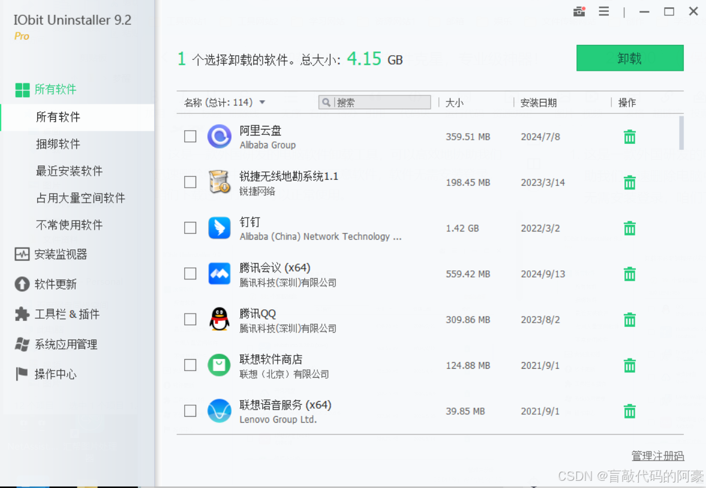Tick the checkbox for 联想语音服务 (x64)
The width and height of the screenshot is (706, 488).
pyautogui.click(x=190, y=411)
